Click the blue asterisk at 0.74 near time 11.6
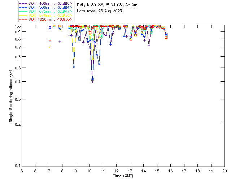The height and width of the screenshot is (185, 231). pos(111,44)
